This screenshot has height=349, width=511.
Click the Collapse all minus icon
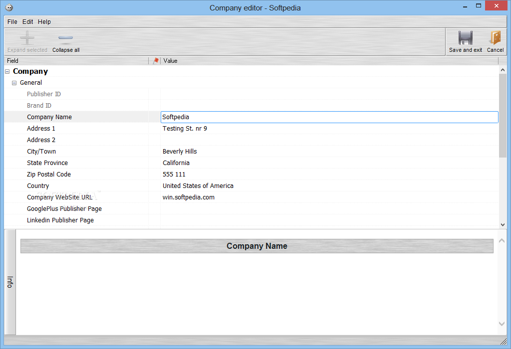coord(65,38)
